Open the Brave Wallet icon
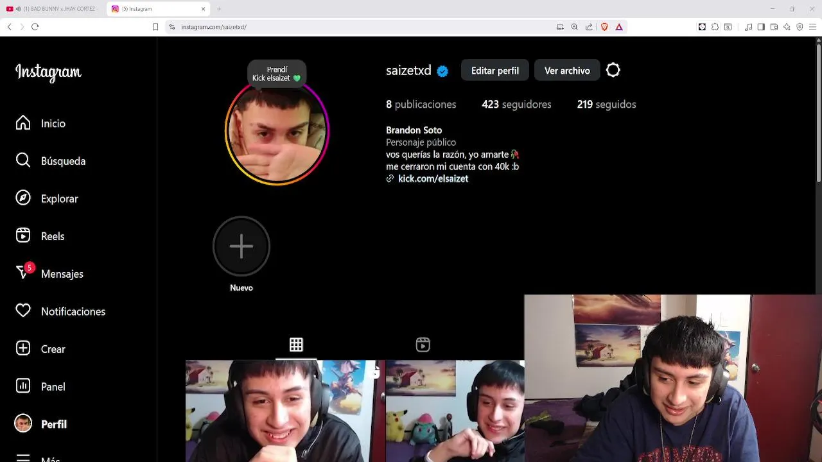 [774, 27]
